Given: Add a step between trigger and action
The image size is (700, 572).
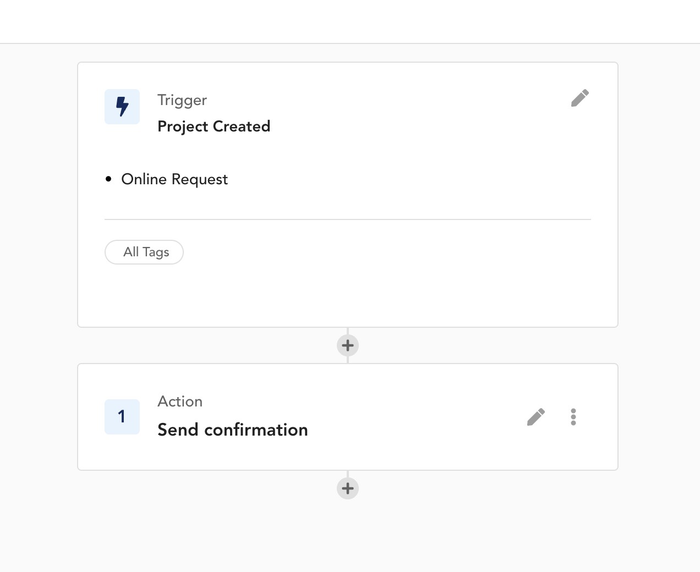Looking at the screenshot, I should (x=348, y=345).
